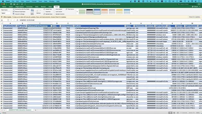
Task: Click the Remove Duplicates icon
Action: click(14, 12)
